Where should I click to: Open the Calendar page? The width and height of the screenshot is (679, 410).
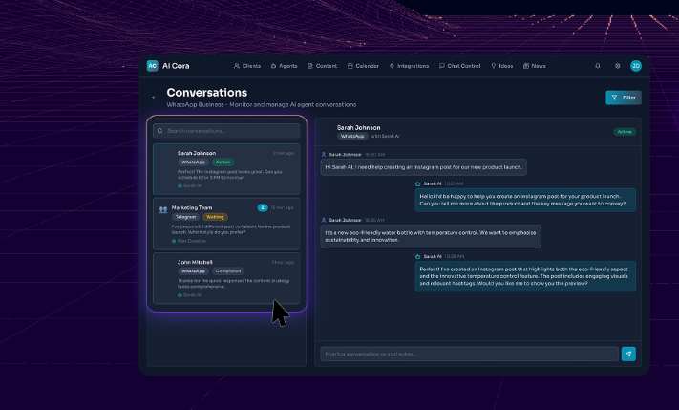pos(364,66)
